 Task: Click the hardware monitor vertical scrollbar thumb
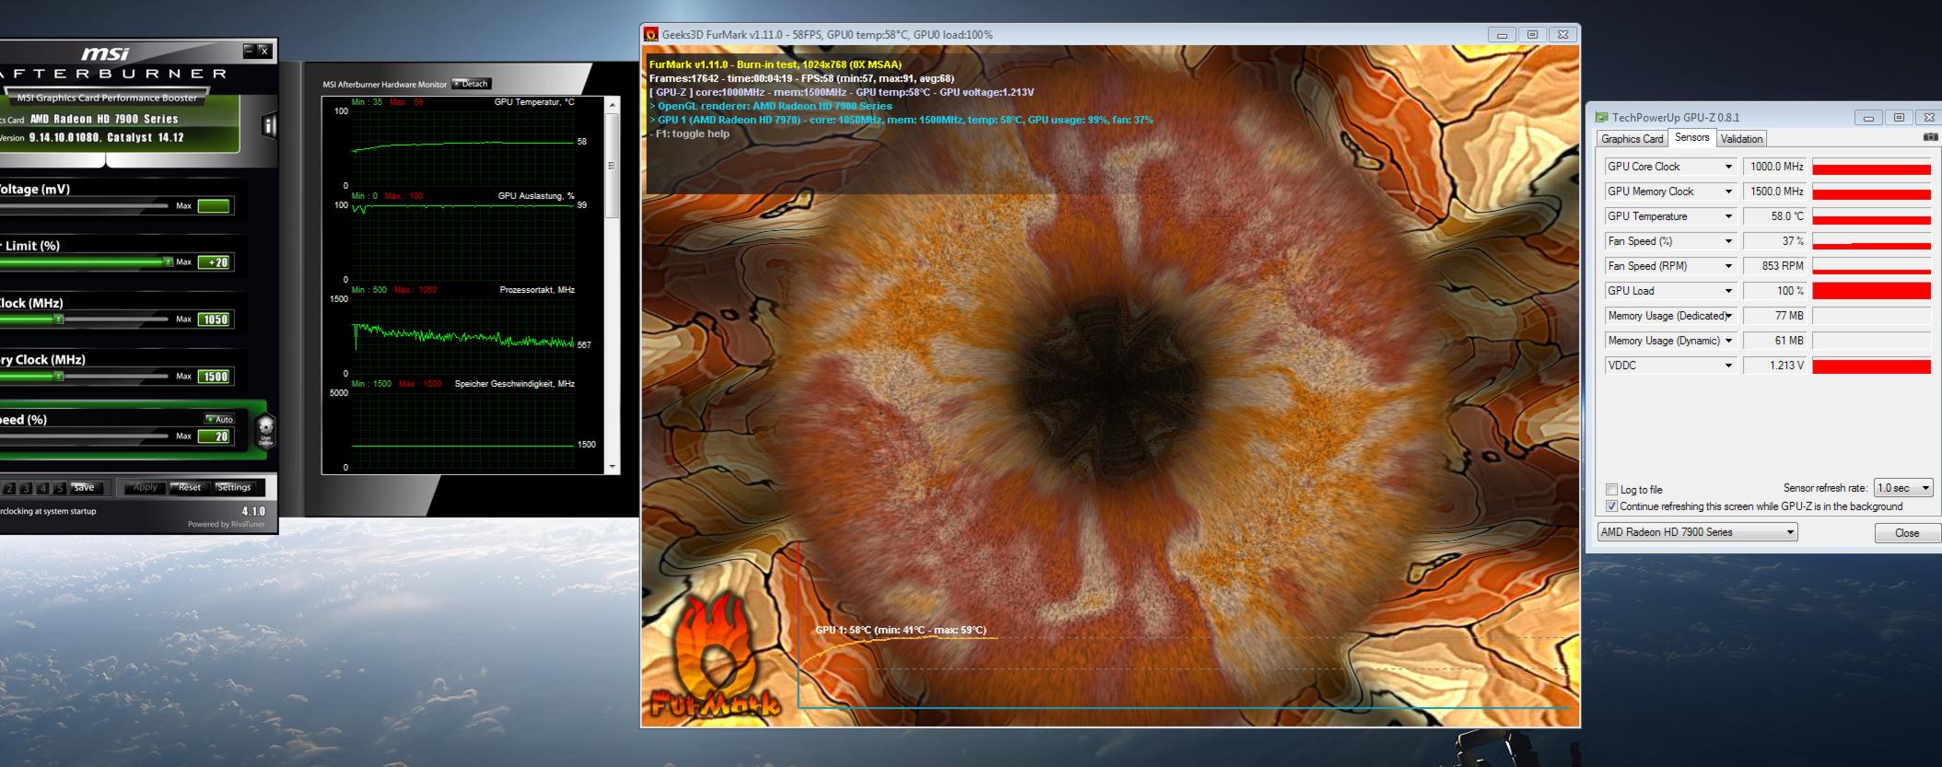click(613, 165)
